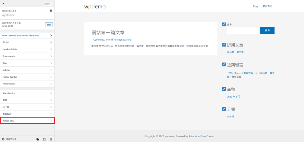Hide the controls panel via 隱藏控制項
This screenshot has height=142, width=304.
pyautogui.click(x=9, y=139)
